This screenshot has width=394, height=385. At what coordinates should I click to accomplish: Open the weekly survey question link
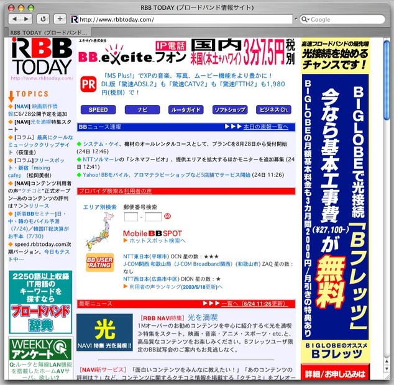click(40, 371)
